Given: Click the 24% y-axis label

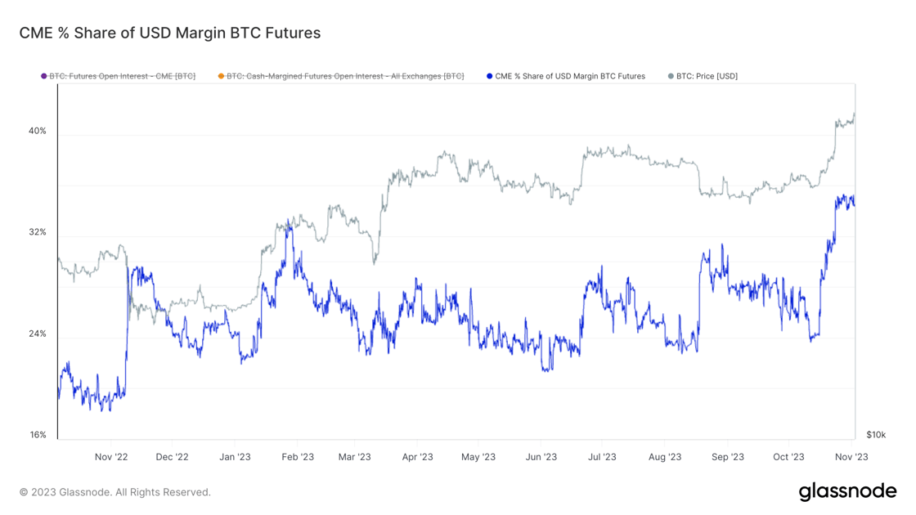Looking at the screenshot, I should (38, 334).
